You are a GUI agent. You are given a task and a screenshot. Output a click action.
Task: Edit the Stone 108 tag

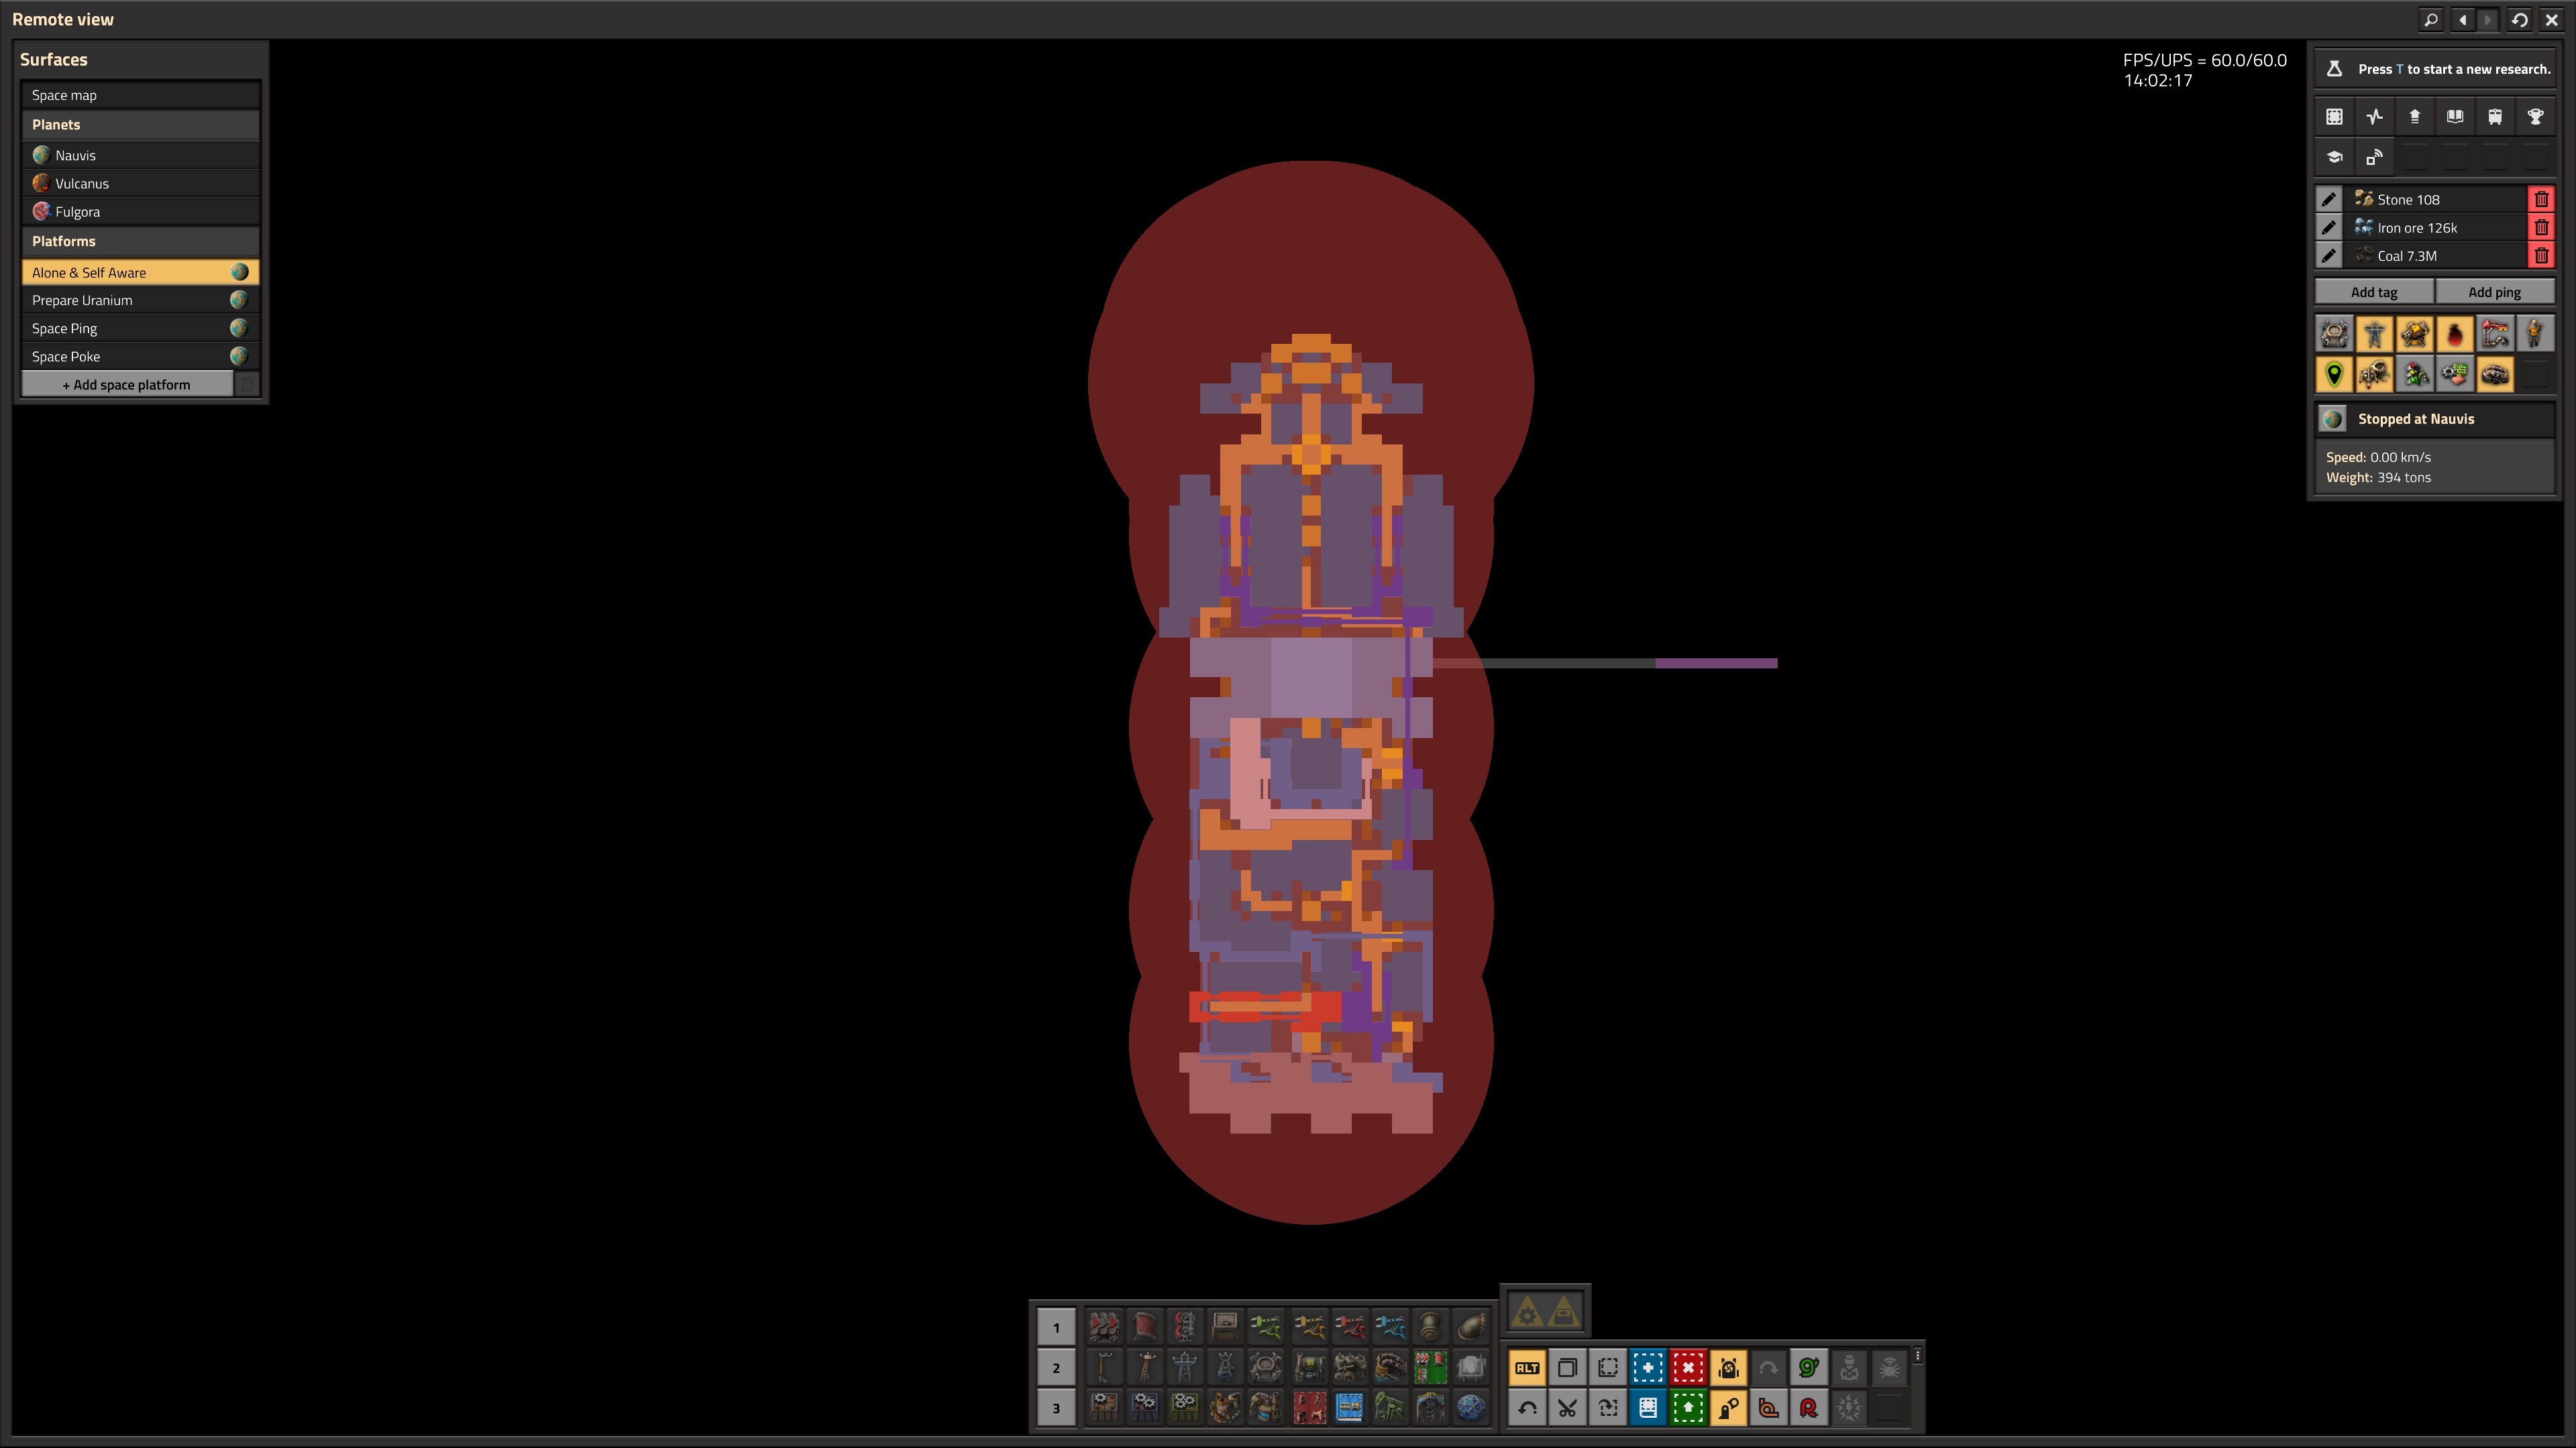[2328, 200]
